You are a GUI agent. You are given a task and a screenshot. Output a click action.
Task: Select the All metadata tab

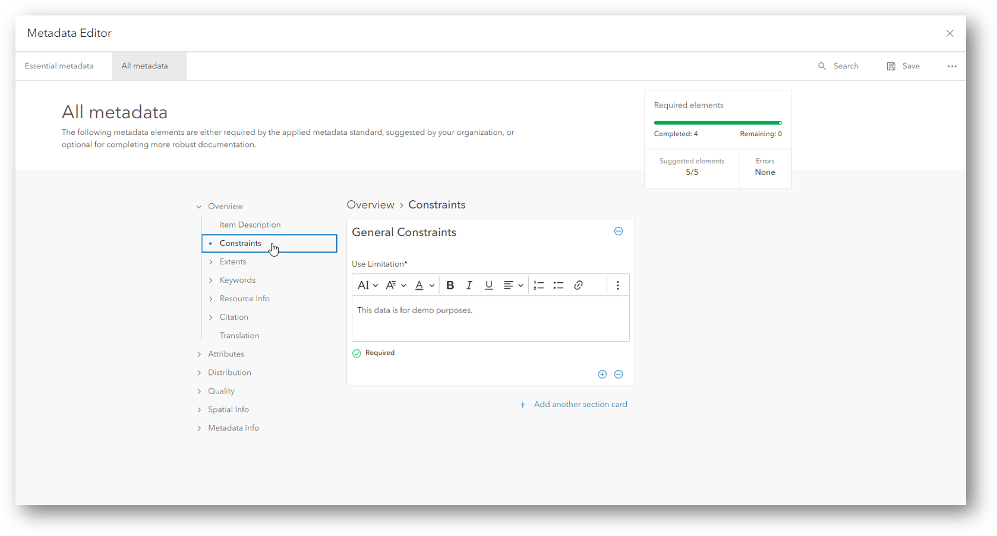(x=144, y=65)
